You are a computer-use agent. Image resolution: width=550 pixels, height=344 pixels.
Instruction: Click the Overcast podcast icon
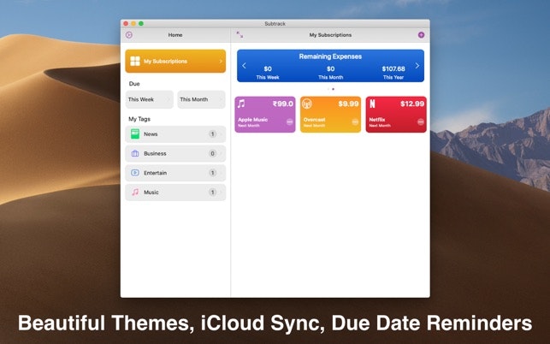tap(307, 104)
